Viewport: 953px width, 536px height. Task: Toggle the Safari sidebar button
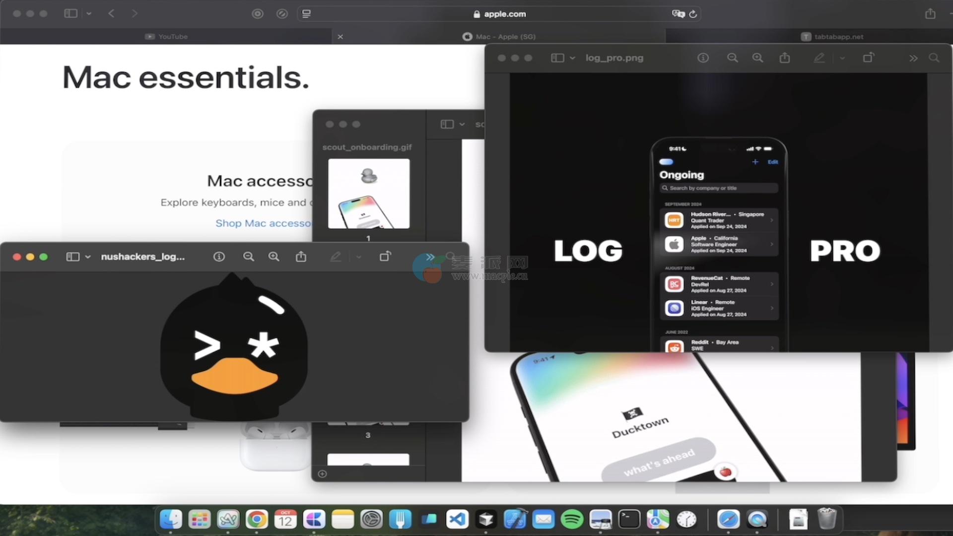click(70, 13)
